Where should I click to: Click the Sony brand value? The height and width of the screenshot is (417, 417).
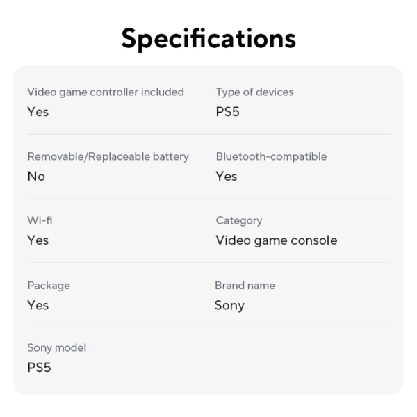click(x=229, y=306)
